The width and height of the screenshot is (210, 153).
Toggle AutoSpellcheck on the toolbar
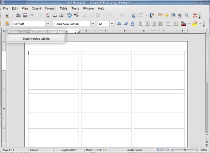click(x=76, y=15)
